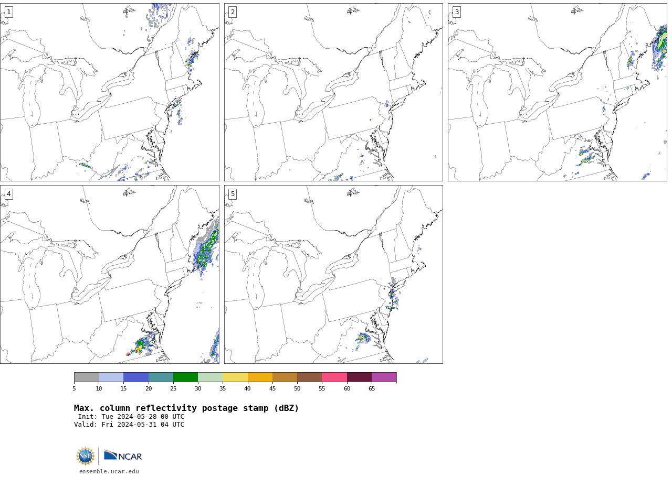Open postage stamp map panel 5
The width and height of the screenshot is (672, 477).
[333, 274]
